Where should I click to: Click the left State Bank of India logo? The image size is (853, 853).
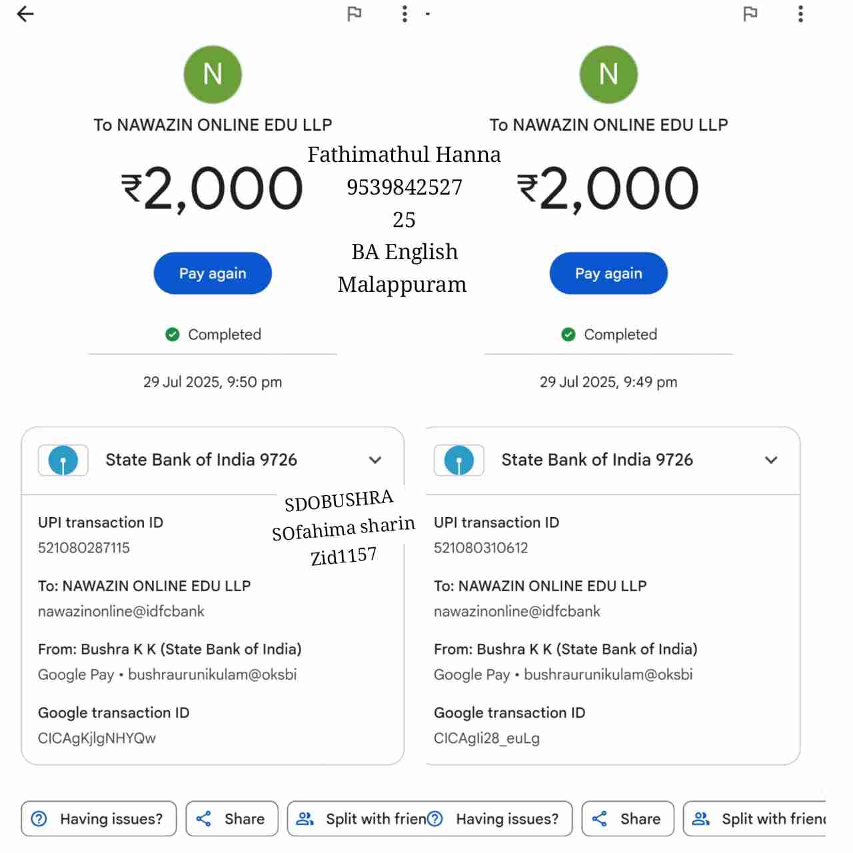coord(63,460)
